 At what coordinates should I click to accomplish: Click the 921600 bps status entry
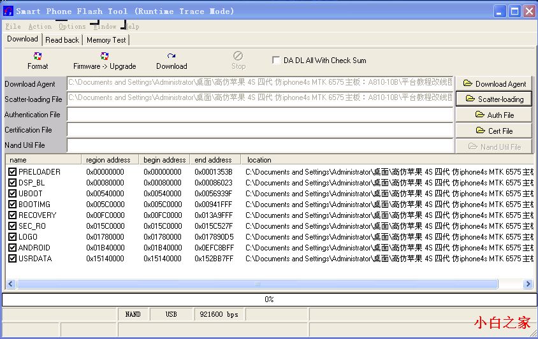pyautogui.click(x=219, y=314)
